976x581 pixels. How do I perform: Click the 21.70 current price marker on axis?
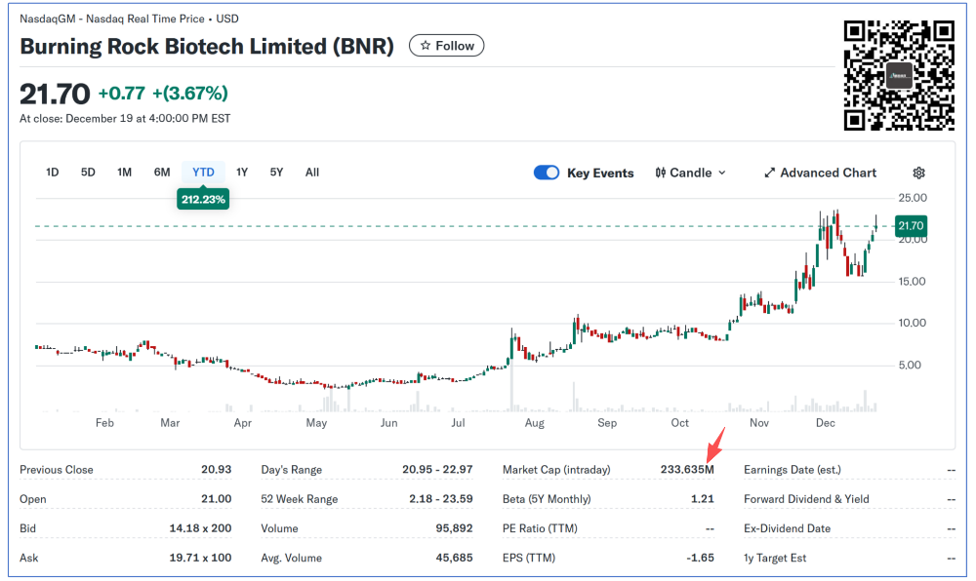(910, 226)
